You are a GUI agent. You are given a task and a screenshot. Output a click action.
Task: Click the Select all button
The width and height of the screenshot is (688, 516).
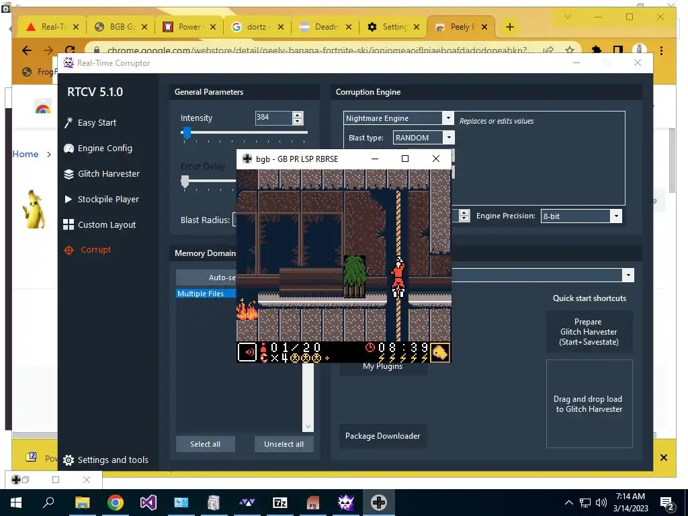[x=206, y=444]
